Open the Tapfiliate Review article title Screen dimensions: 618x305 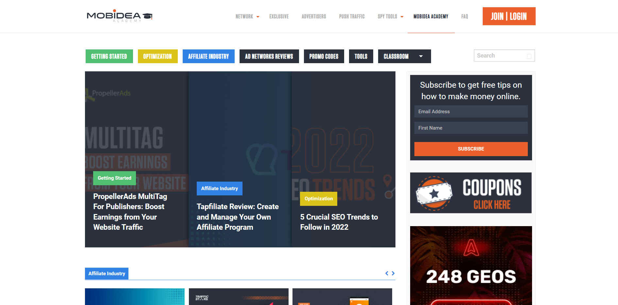[238, 217]
